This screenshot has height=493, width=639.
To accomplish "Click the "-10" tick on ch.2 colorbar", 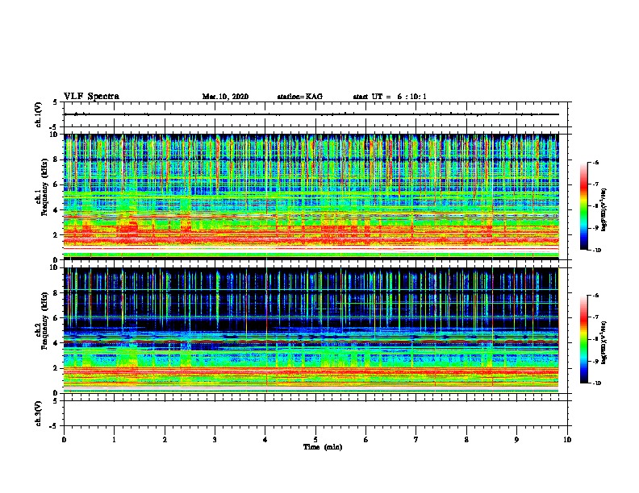I will pyautogui.click(x=596, y=383).
